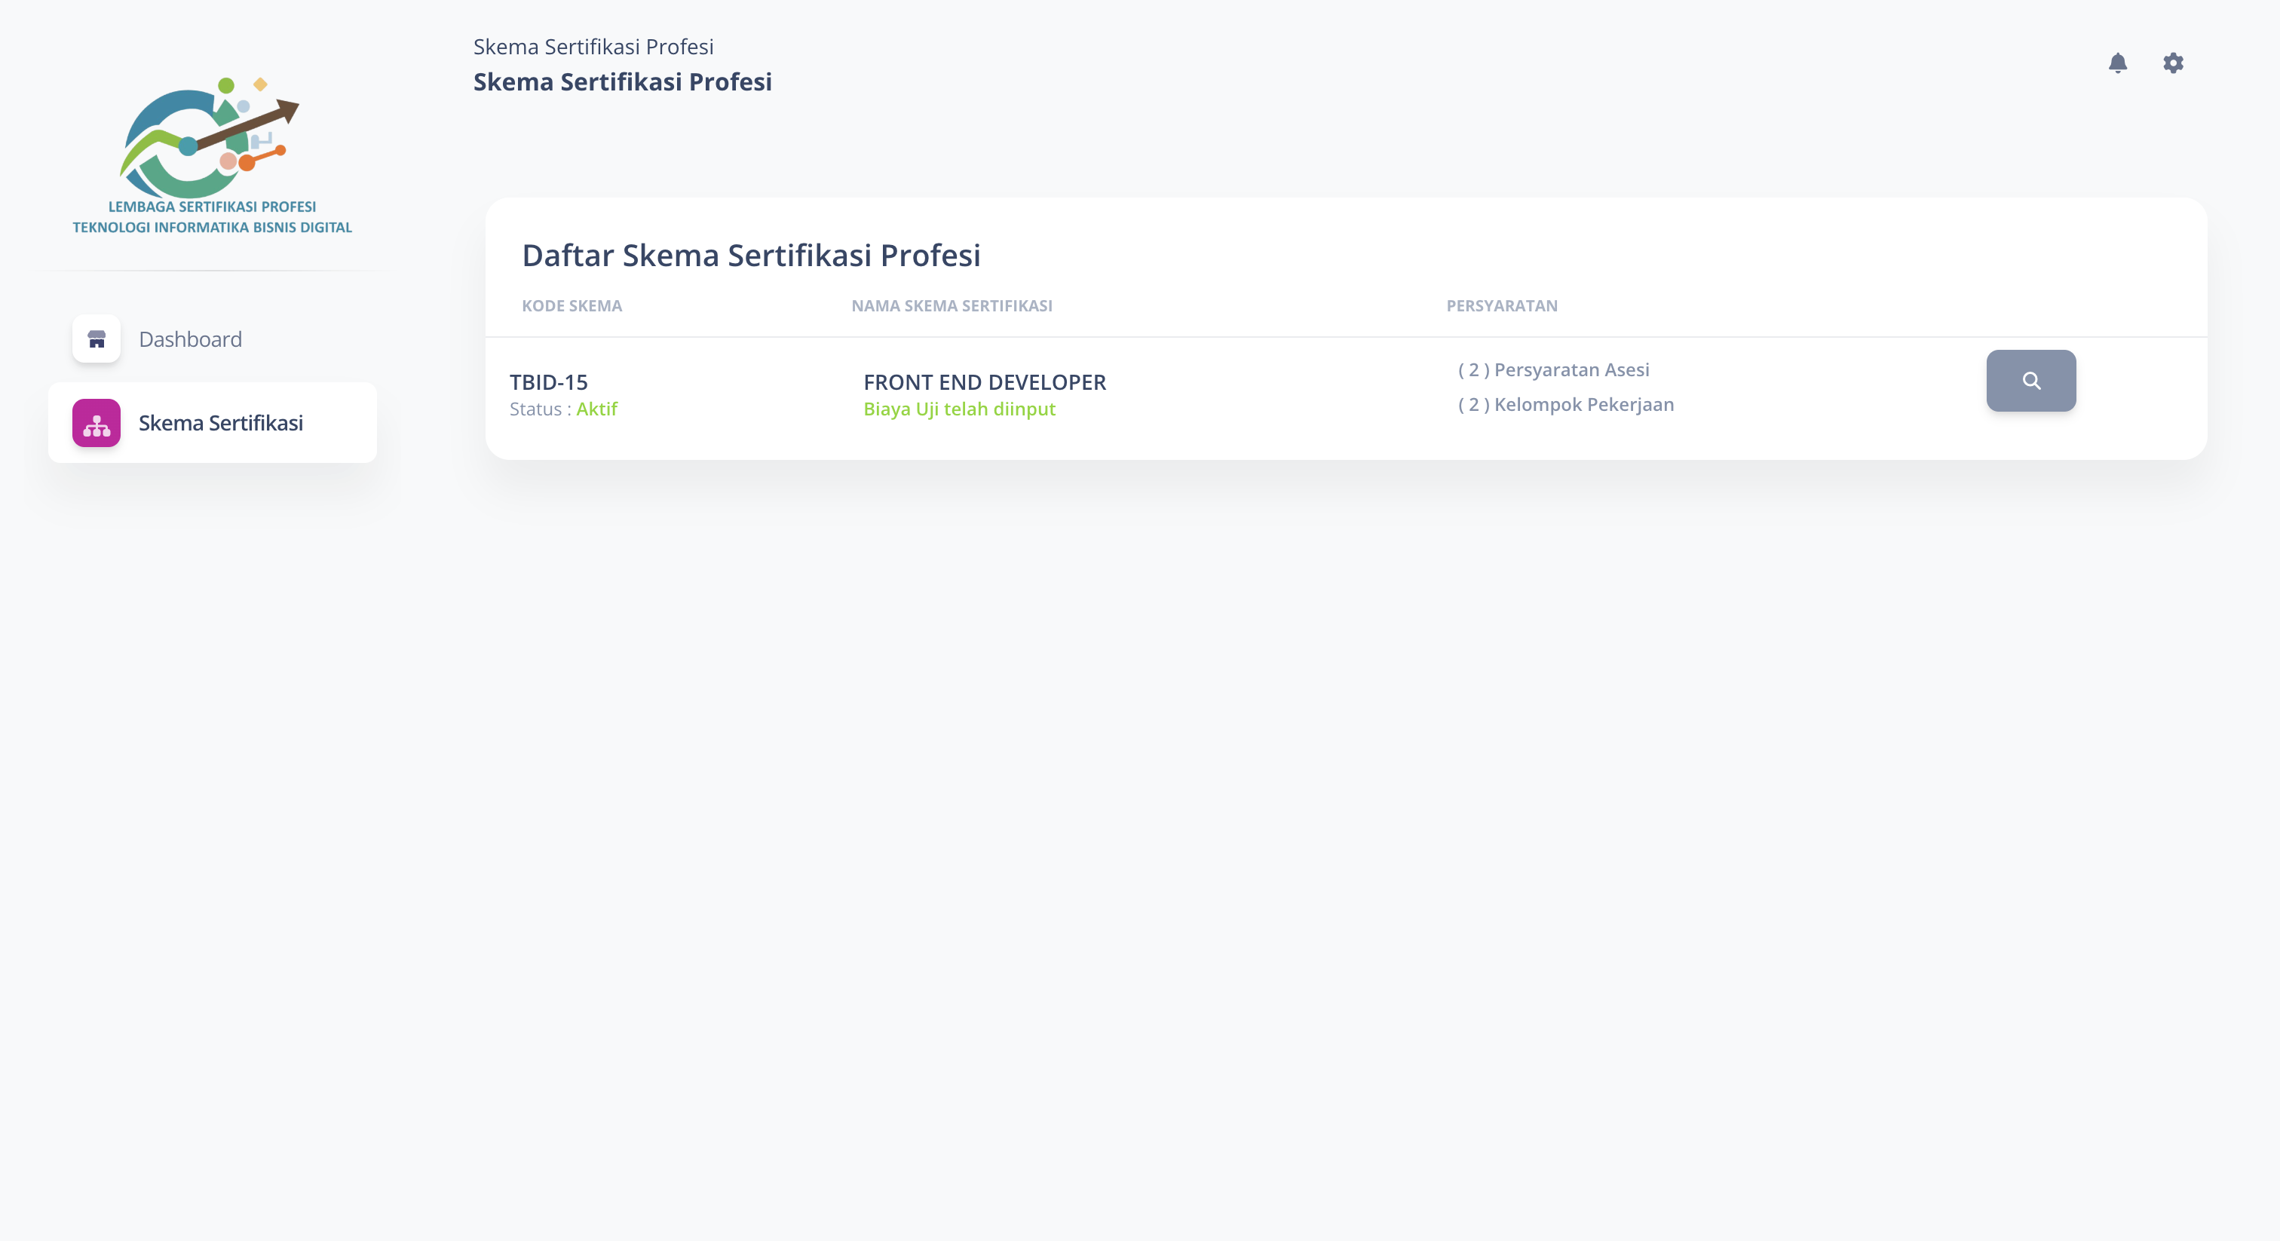
Task: Click the 'Biaya Uji telah diinput' text
Action: pos(960,409)
